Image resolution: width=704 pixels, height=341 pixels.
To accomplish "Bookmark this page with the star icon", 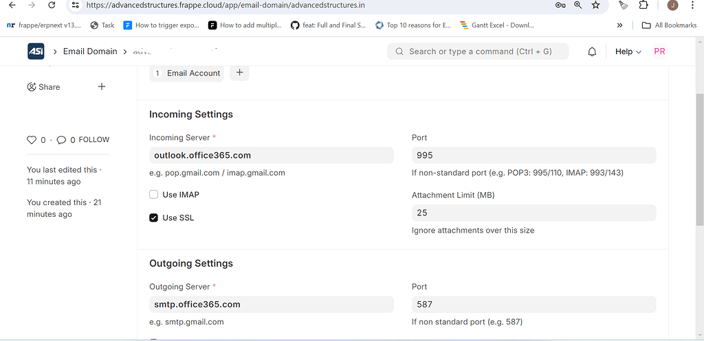I will click(596, 5).
